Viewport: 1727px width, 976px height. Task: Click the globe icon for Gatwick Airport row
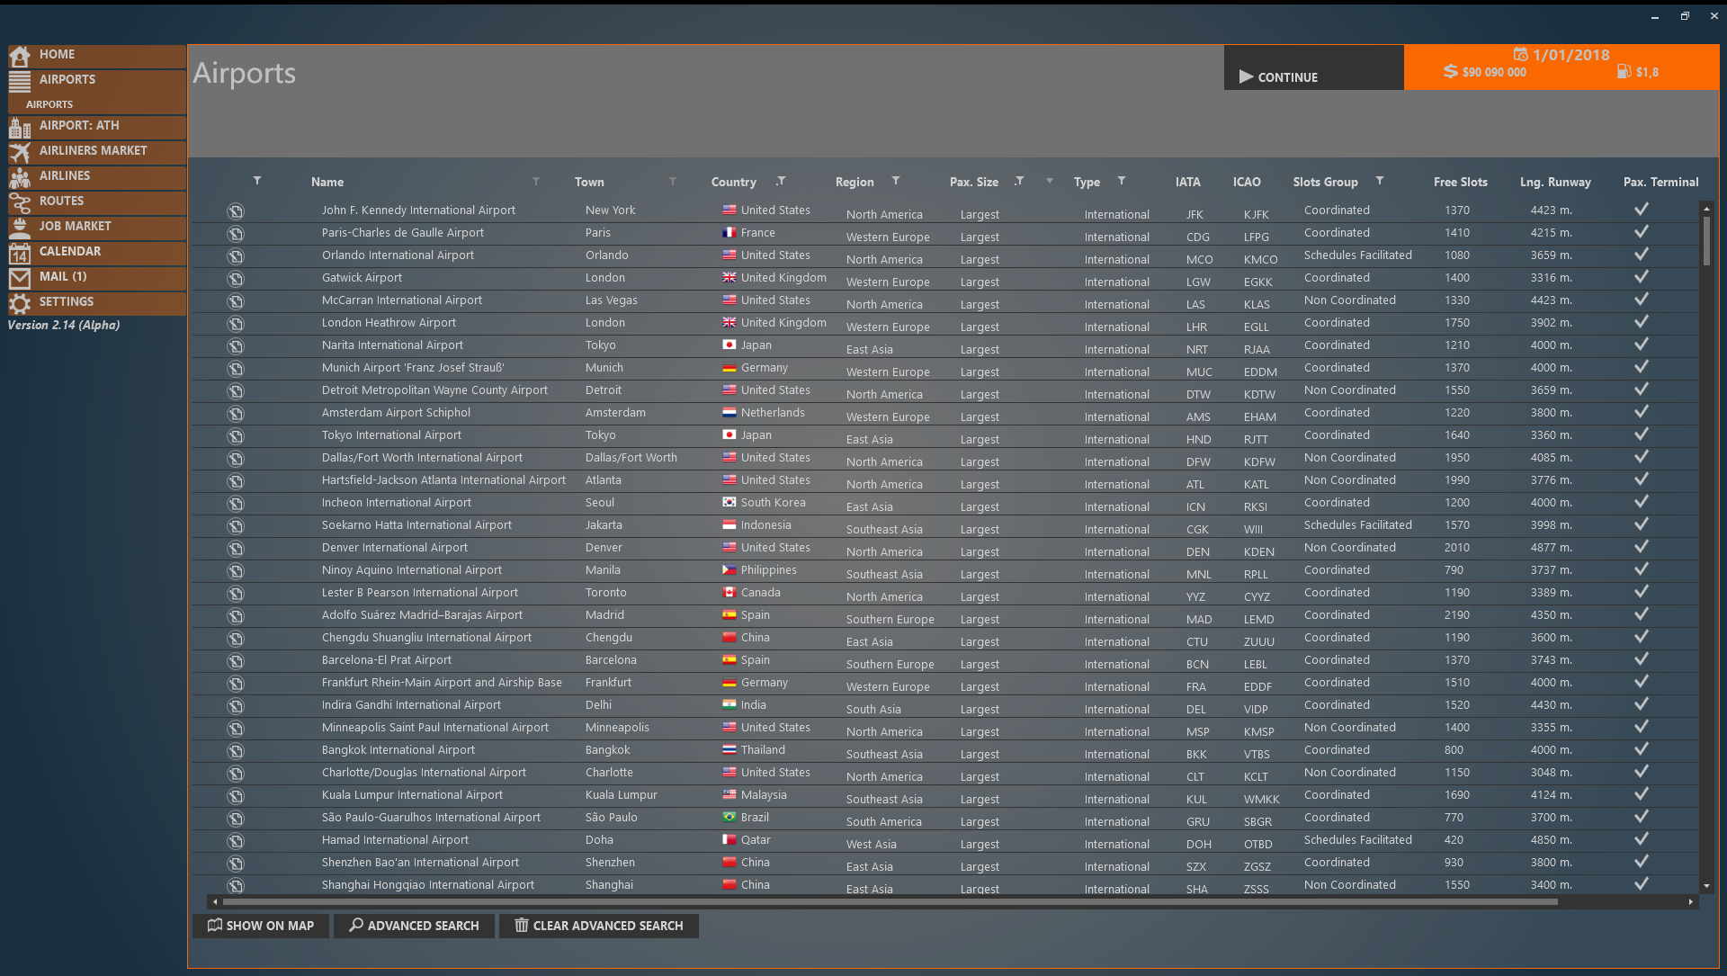click(235, 279)
